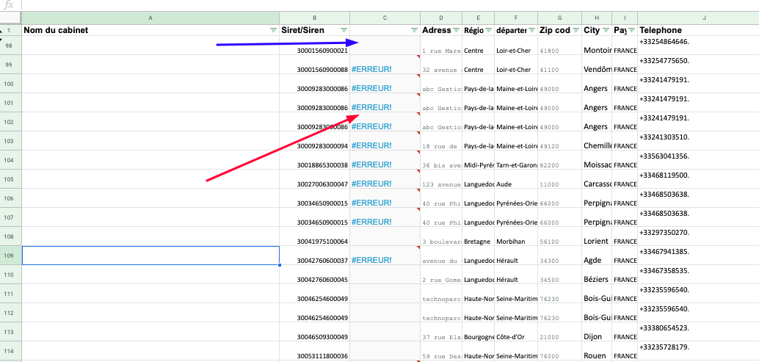
Task: Open the Adress column filter
Action: [x=456, y=30]
